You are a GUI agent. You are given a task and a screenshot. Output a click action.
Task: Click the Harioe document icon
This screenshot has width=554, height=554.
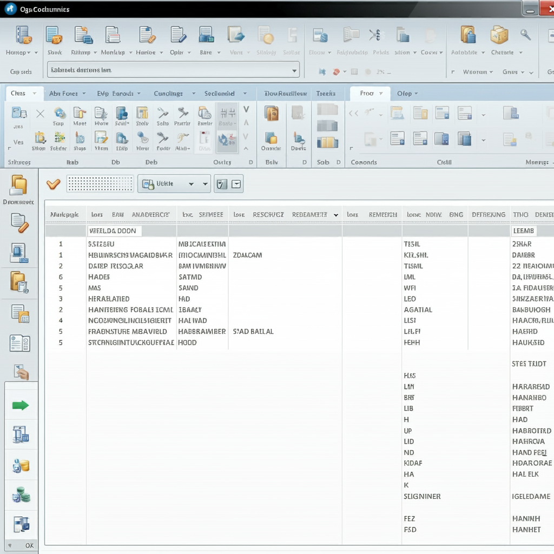point(147,35)
